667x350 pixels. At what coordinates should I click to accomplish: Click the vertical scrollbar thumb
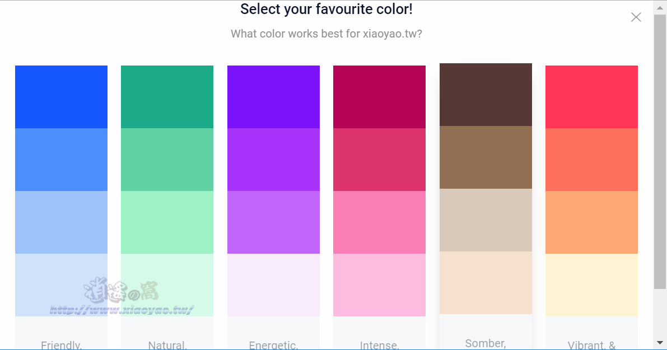(660, 151)
